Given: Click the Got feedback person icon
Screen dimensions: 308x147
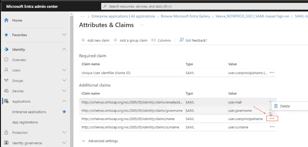Looking at the screenshot, I should [x=181, y=40].
